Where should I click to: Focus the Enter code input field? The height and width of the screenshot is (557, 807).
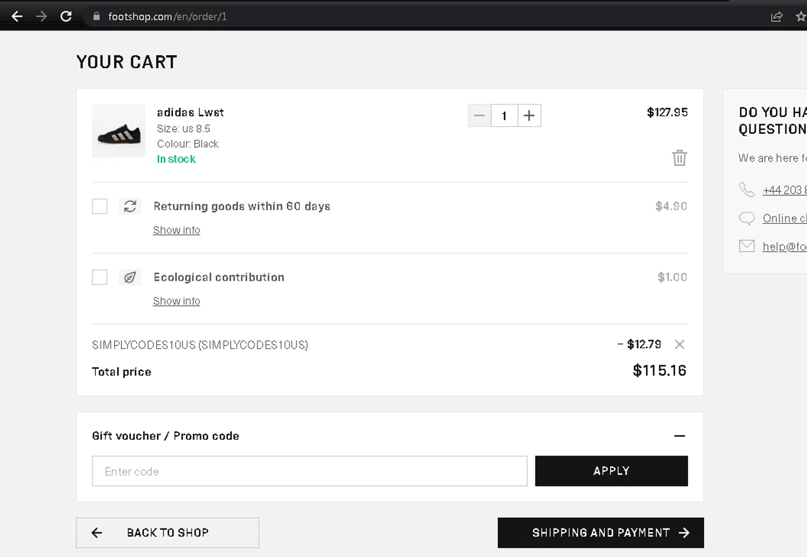click(x=309, y=471)
